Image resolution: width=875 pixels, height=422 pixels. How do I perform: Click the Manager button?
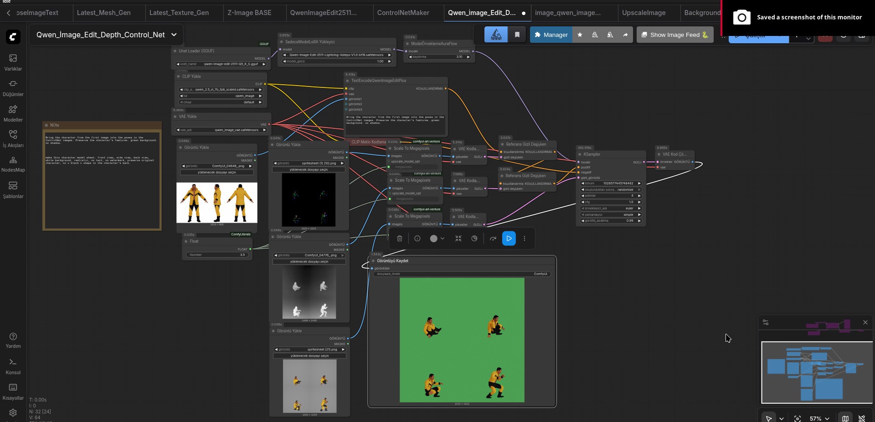tap(551, 35)
